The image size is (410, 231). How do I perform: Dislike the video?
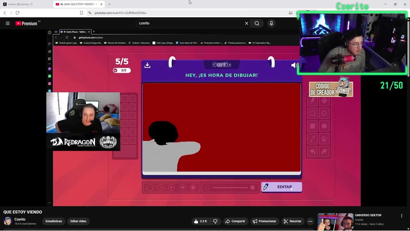[215, 221]
